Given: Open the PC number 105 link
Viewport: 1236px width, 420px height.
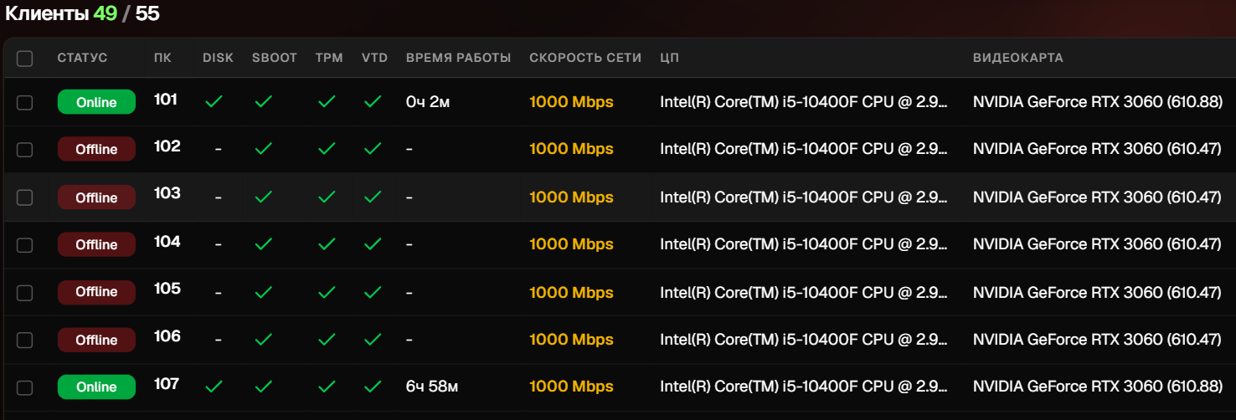Looking at the screenshot, I should point(167,289).
